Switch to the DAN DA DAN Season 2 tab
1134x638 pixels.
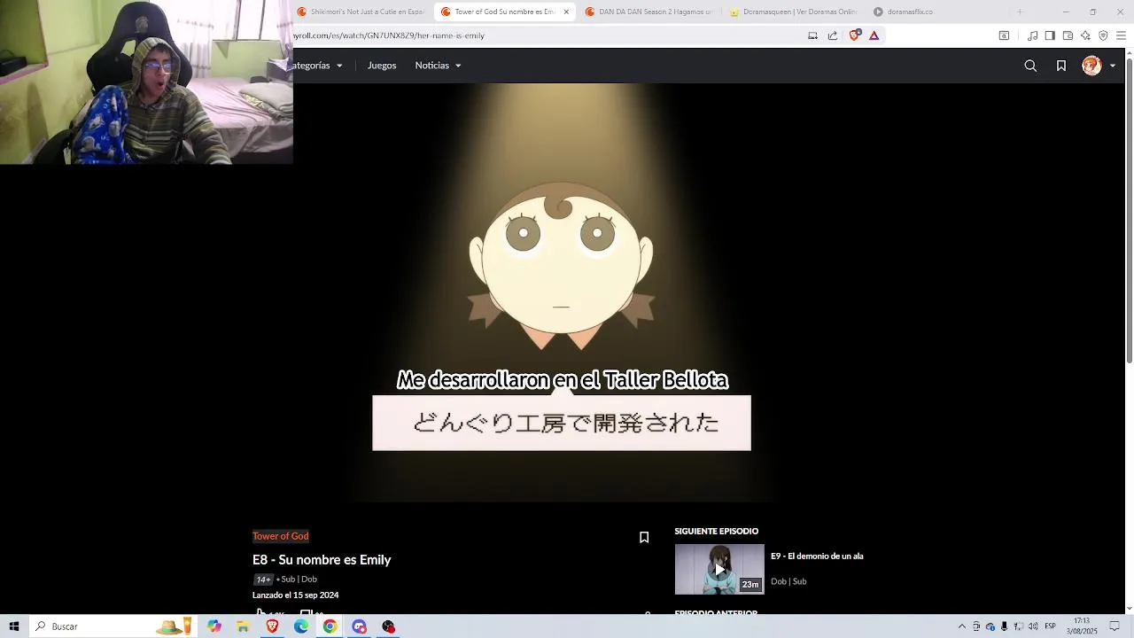(649, 12)
